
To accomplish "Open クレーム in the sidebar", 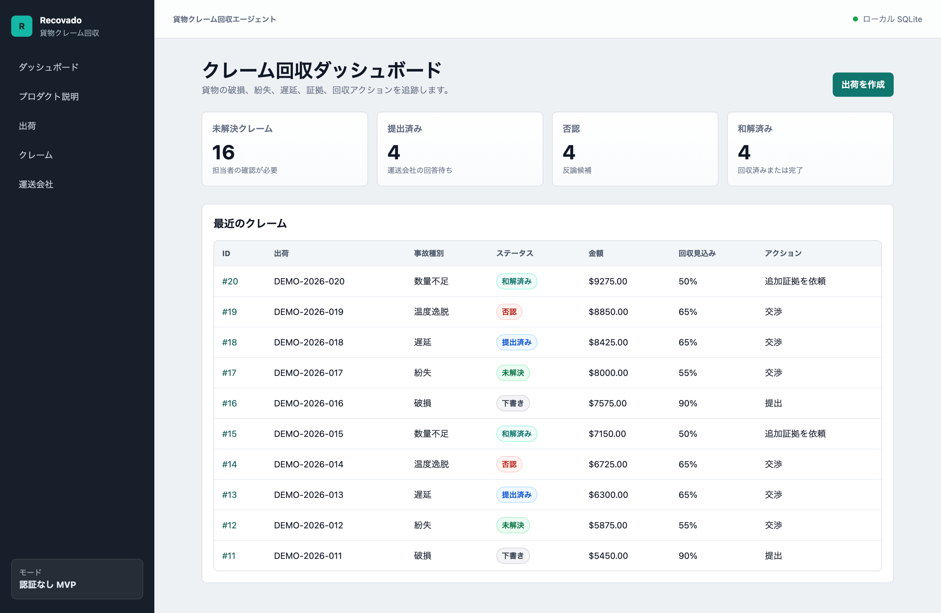I will (x=35, y=155).
